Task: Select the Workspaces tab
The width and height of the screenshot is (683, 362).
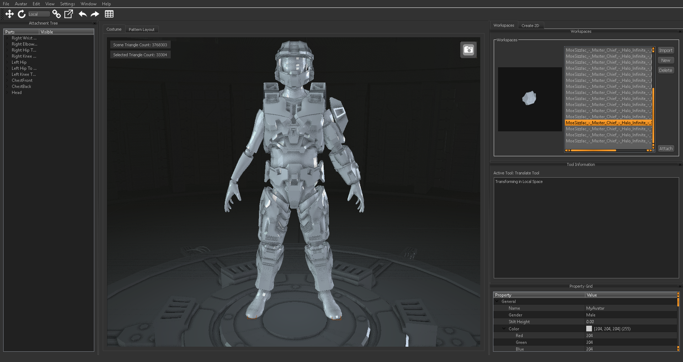Action: point(504,25)
